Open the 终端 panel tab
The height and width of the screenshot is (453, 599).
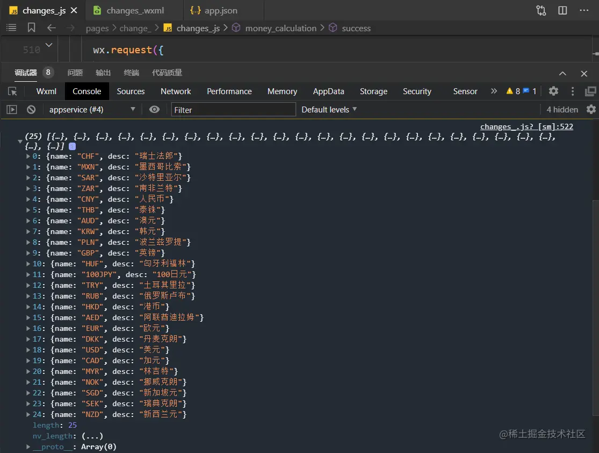132,73
